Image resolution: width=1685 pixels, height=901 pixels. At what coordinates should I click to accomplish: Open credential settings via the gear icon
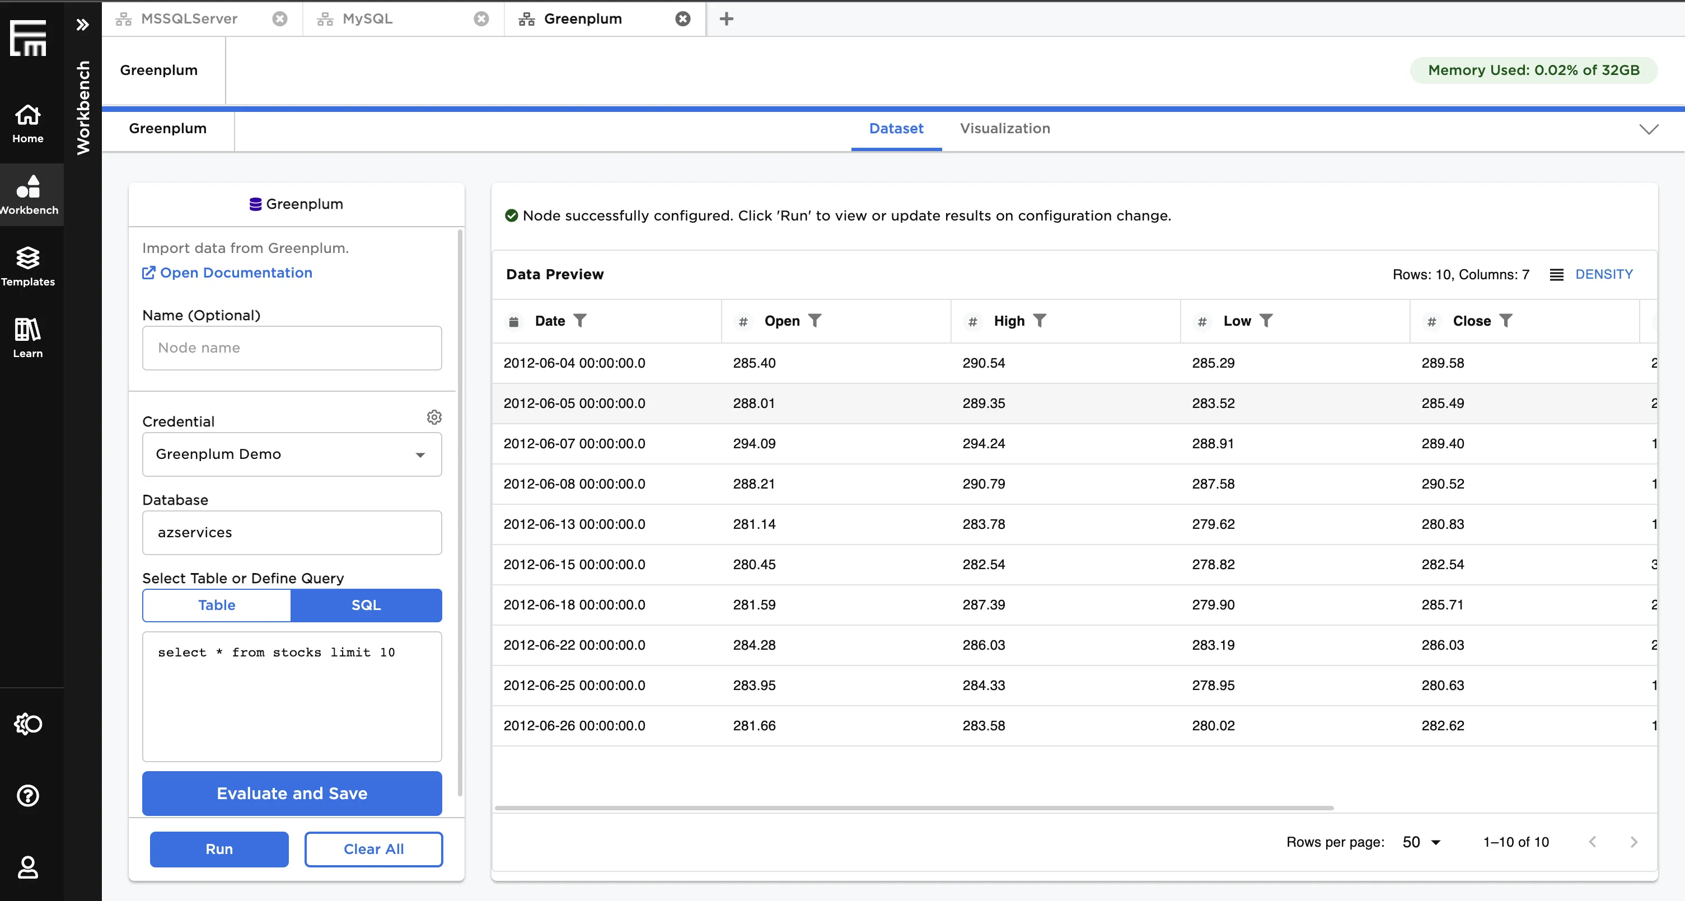click(x=434, y=417)
